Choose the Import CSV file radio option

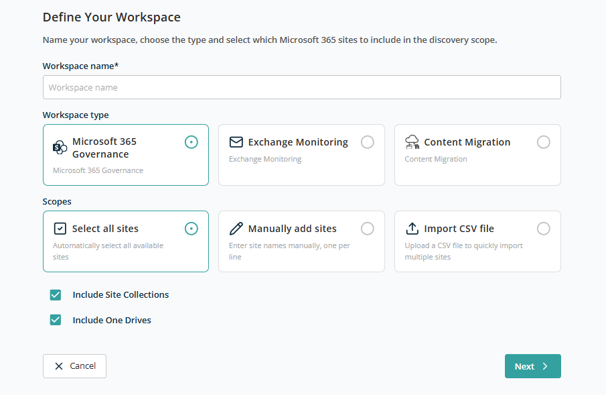pos(543,229)
